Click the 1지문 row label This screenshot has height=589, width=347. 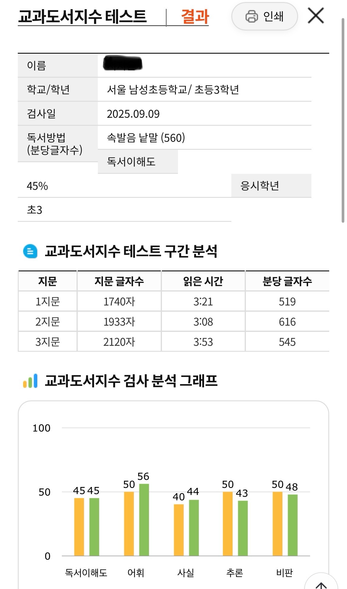tap(47, 302)
